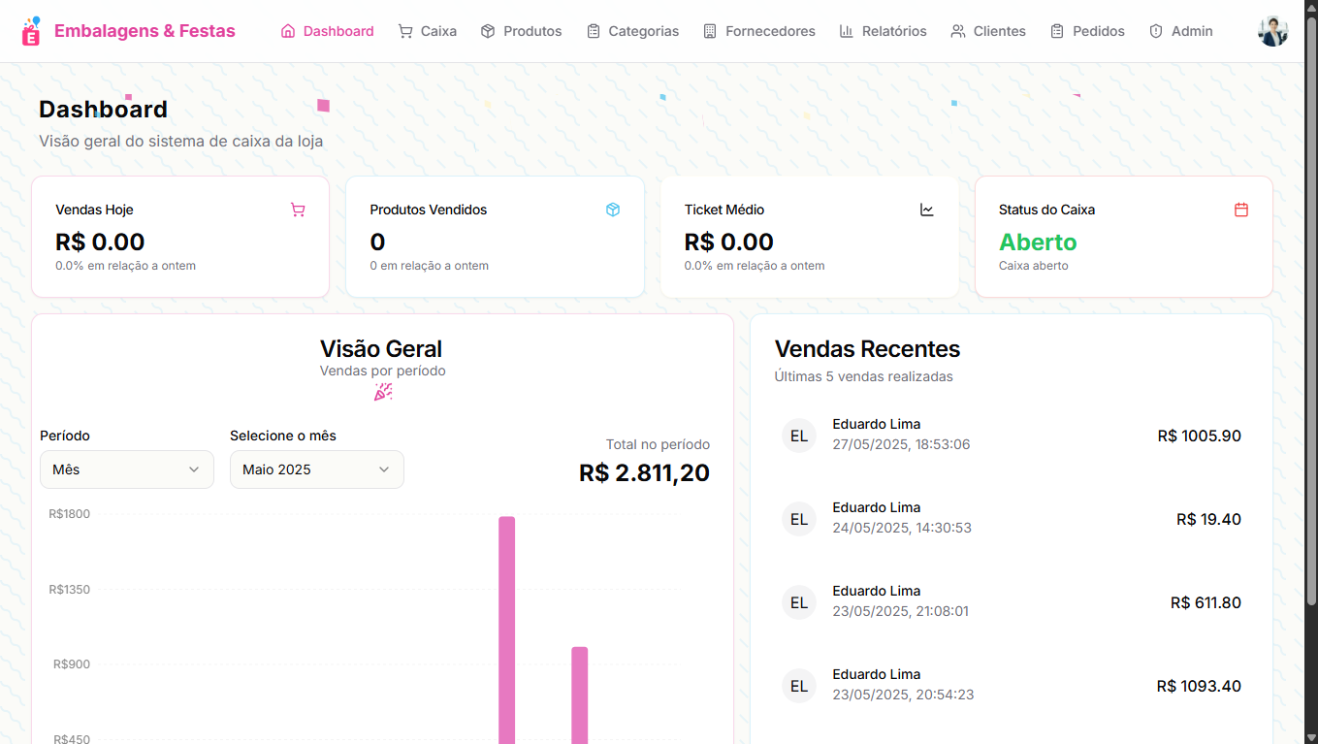This screenshot has width=1318, height=744.
Task: Click the shopping cart icon on Vendas Hoje card
Action: coord(298,210)
